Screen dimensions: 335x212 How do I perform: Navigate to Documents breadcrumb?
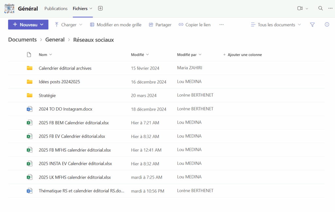click(23, 40)
